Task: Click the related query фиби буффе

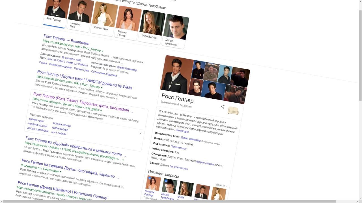Action: click(x=60, y=129)
